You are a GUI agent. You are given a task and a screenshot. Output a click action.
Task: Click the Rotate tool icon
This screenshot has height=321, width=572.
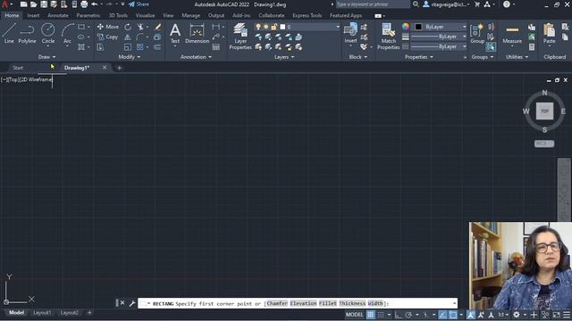128,27
